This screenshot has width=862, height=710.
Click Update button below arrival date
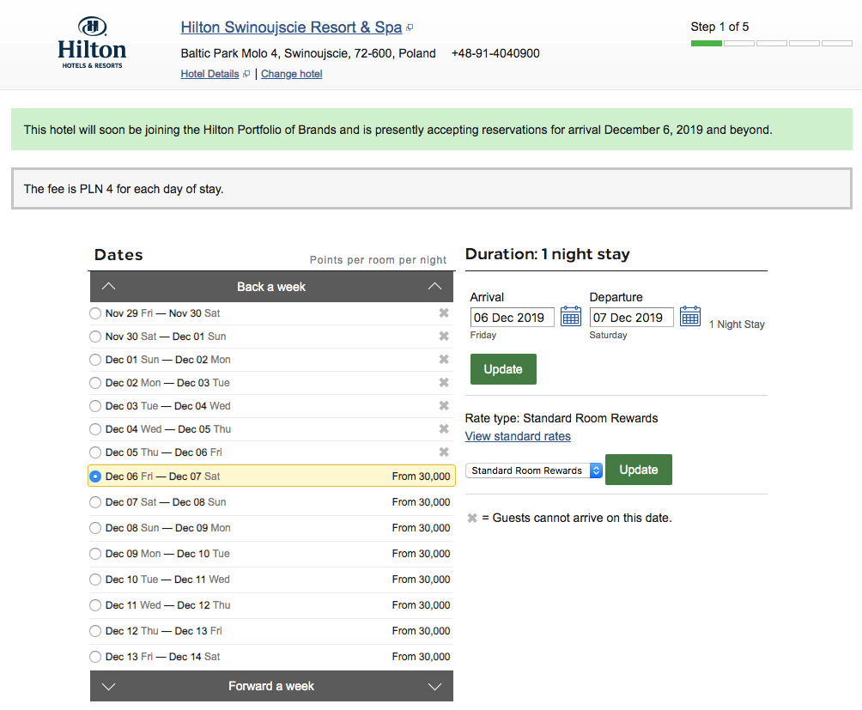(x=503, y=369)
